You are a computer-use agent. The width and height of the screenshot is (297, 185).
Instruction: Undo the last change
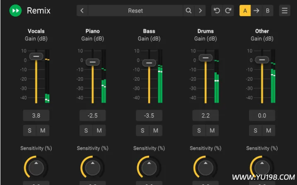[217, 11]
